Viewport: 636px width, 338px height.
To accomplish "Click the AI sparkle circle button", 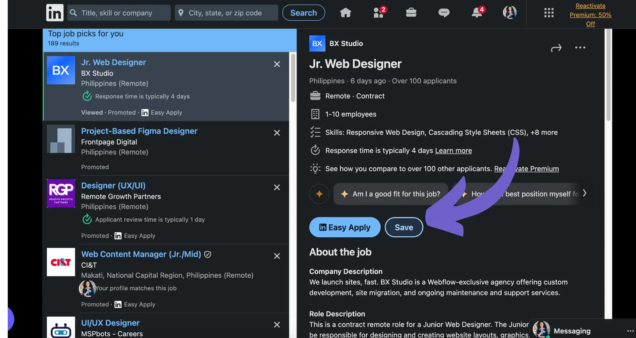I will point(319,194).
